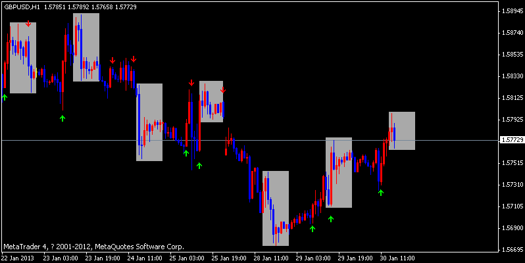This screenshot has height=263, width=525.
Task: Select the horizontal bid price line
Action: point(250,140)
